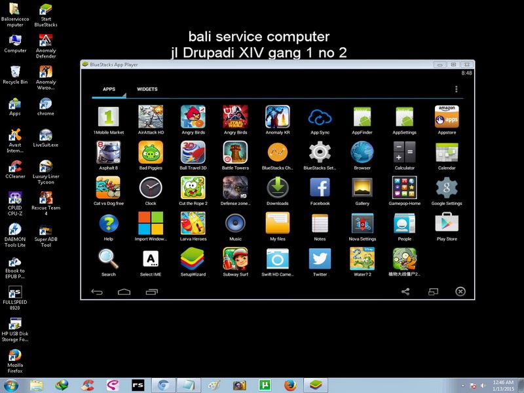Launch Larva Heroes game
The height and width of the screenshot is (393, 524).
tap(193, 223)
